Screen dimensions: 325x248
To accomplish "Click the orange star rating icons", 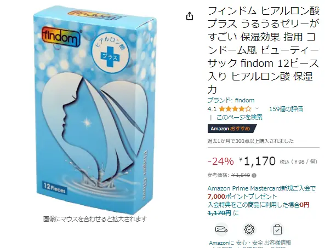I will [235, 109].
